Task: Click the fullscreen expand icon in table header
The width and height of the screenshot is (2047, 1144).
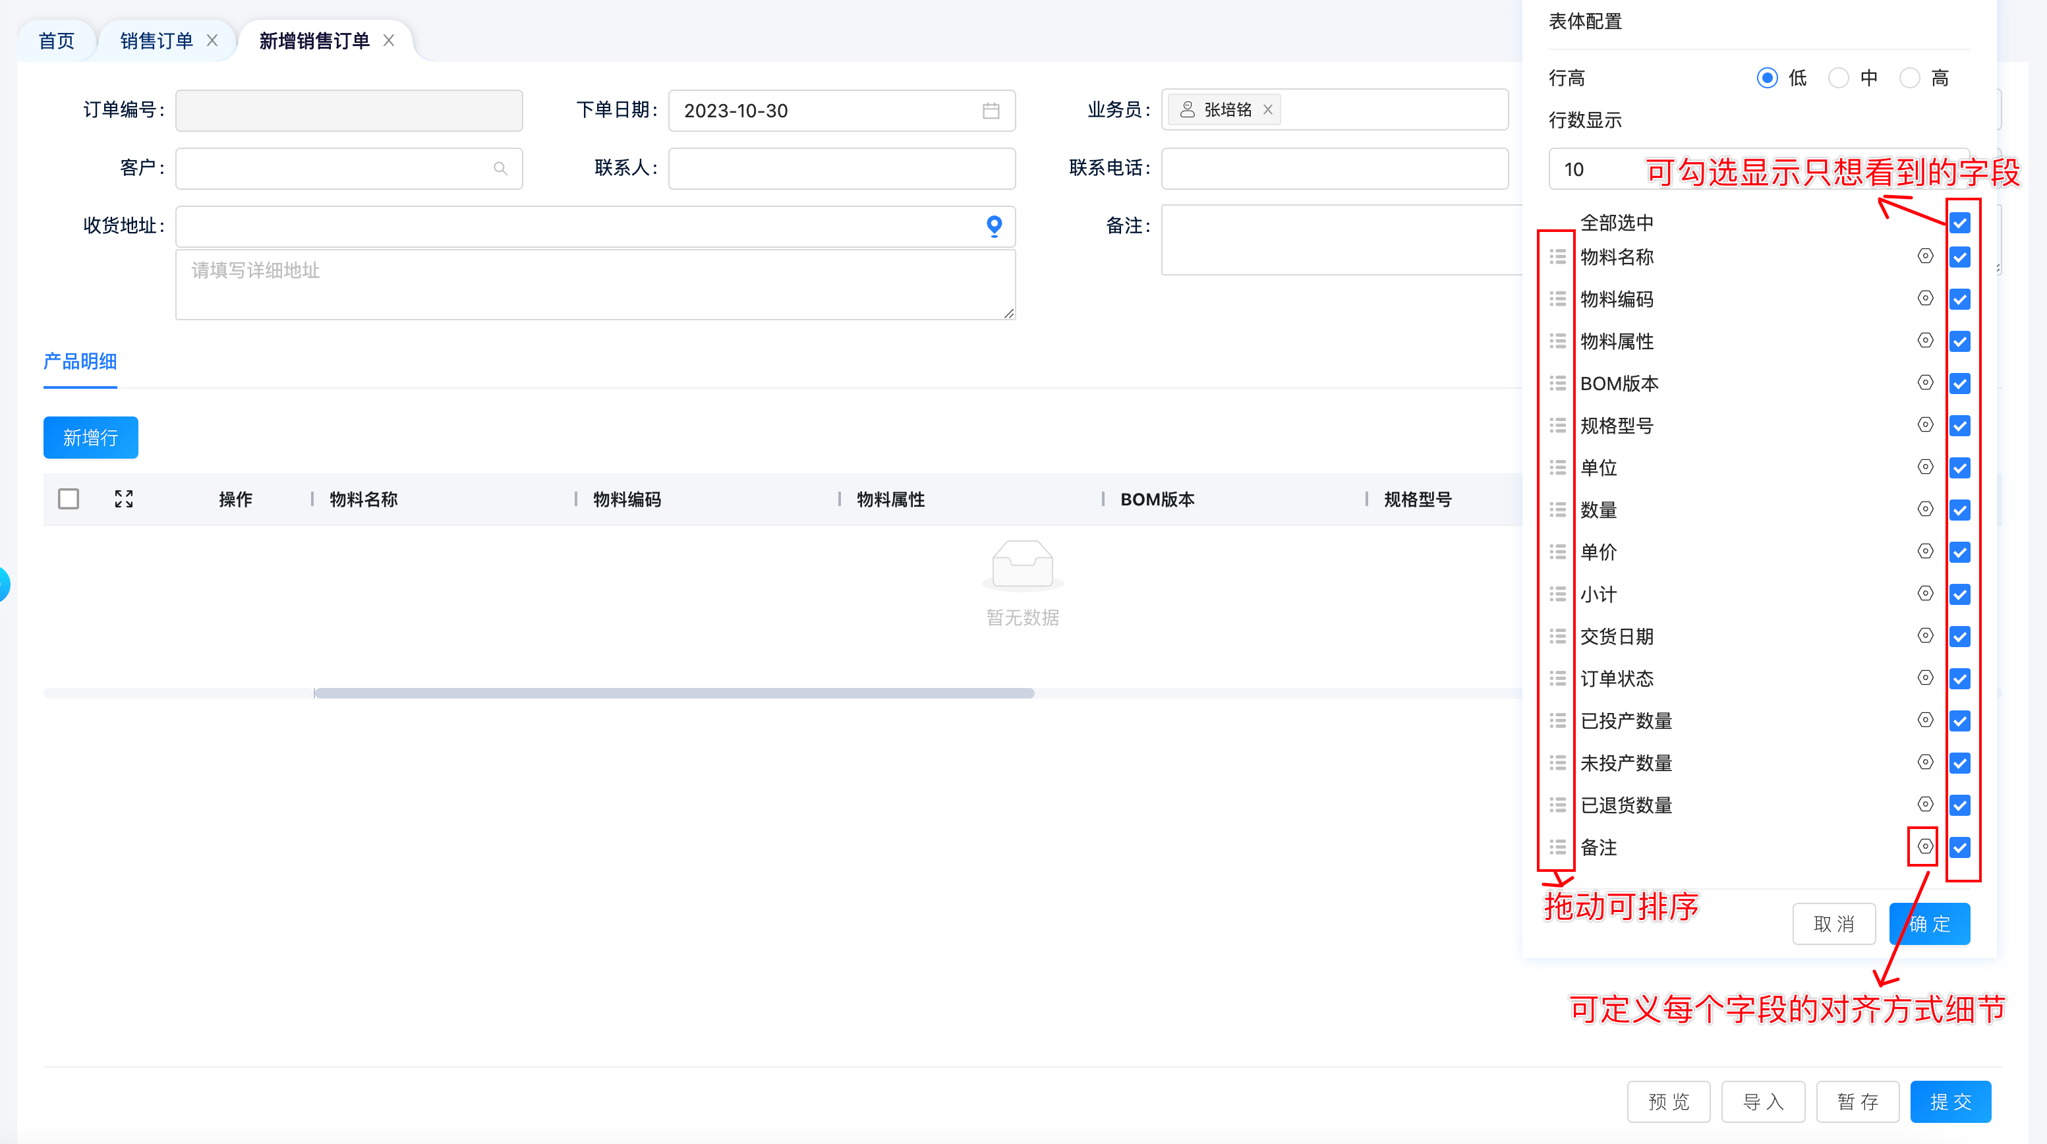Action: [x=123, y=499]
